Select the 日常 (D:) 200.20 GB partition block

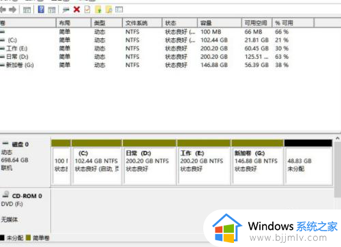coord(149,162)
